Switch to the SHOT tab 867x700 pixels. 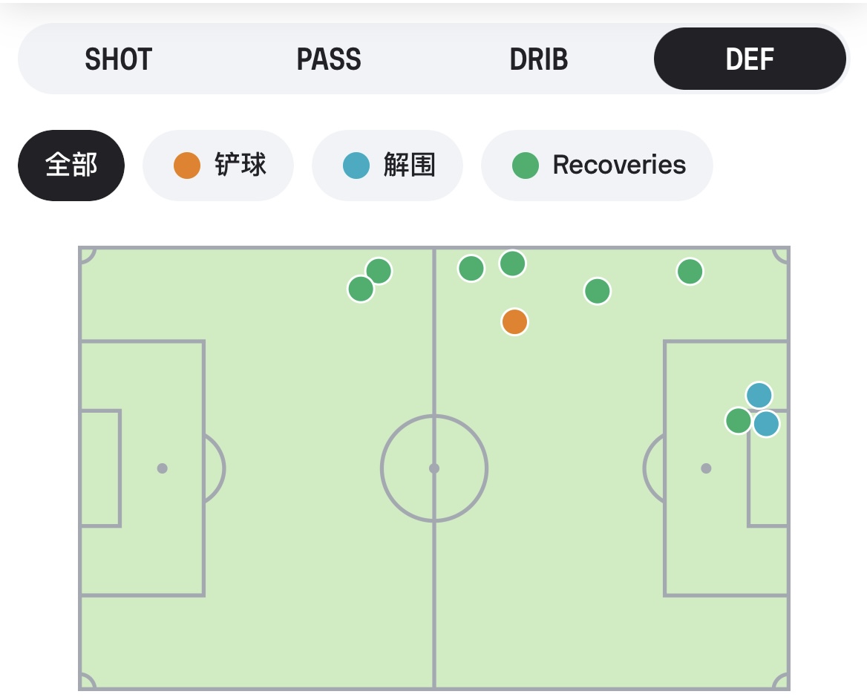[x=119, y=59]
